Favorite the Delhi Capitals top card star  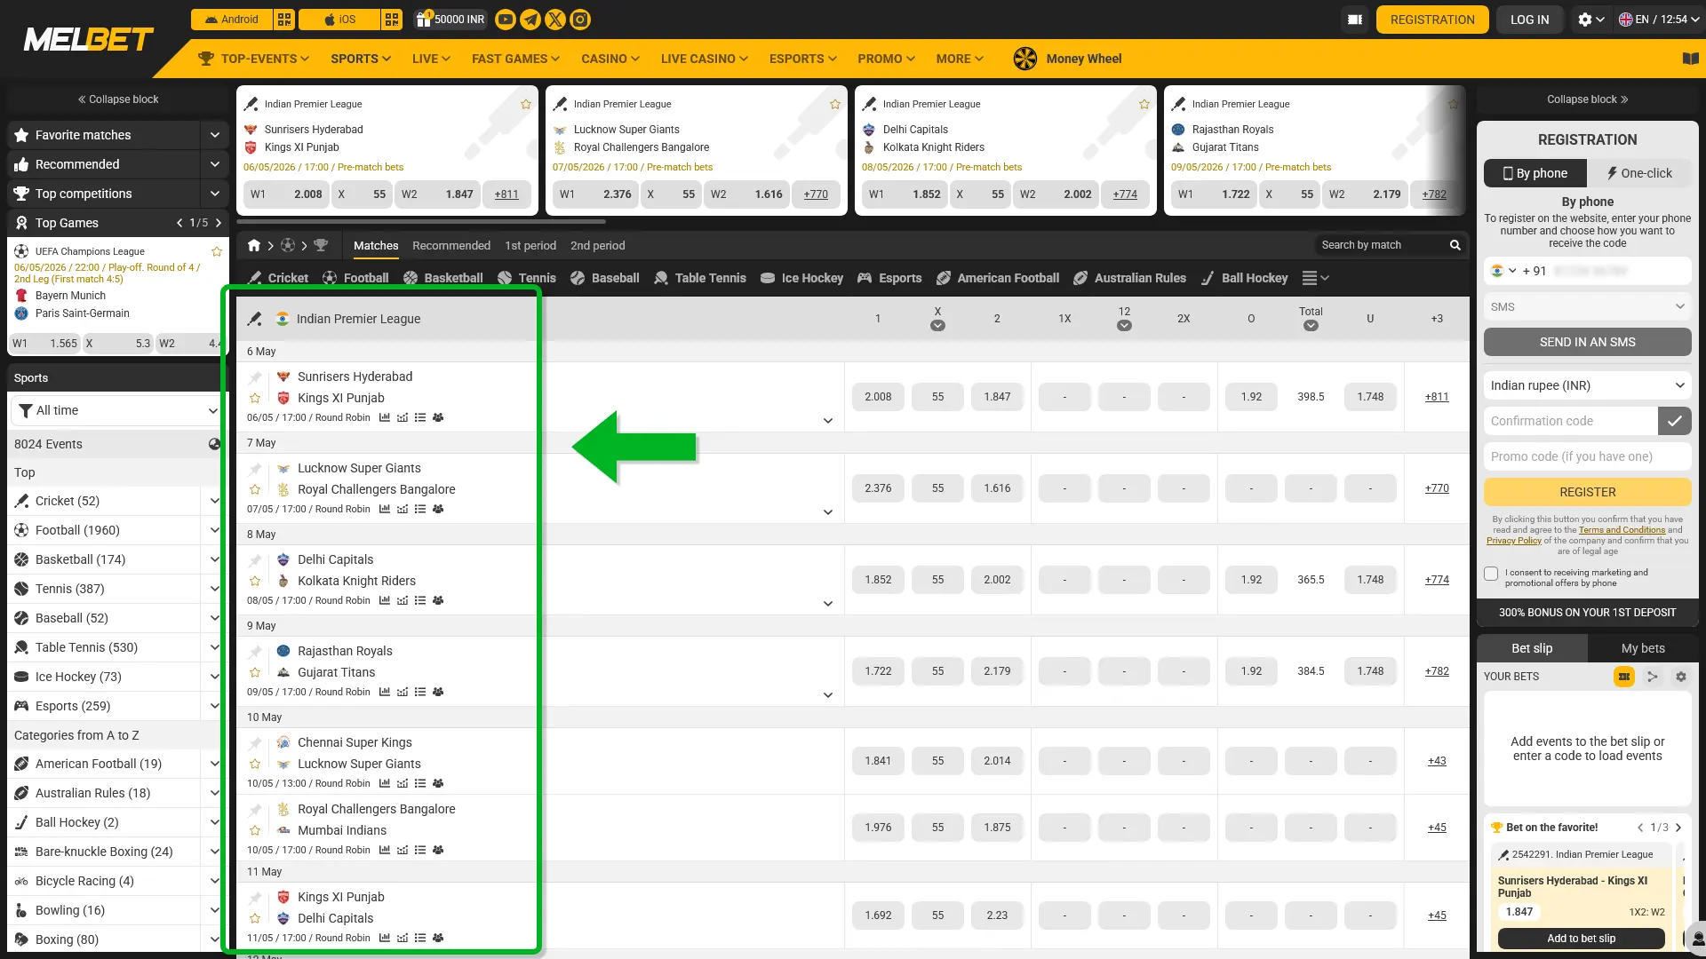click(x=1144, y=104)
